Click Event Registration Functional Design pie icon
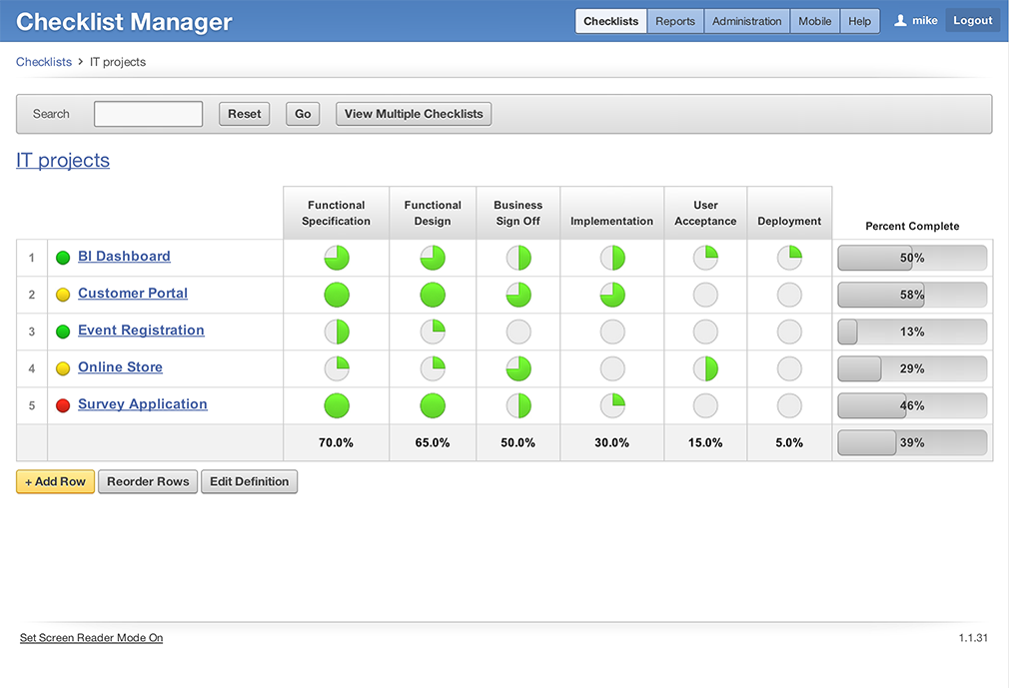The width and height of the screenshot is (1009, 688). tap(433, 333)
